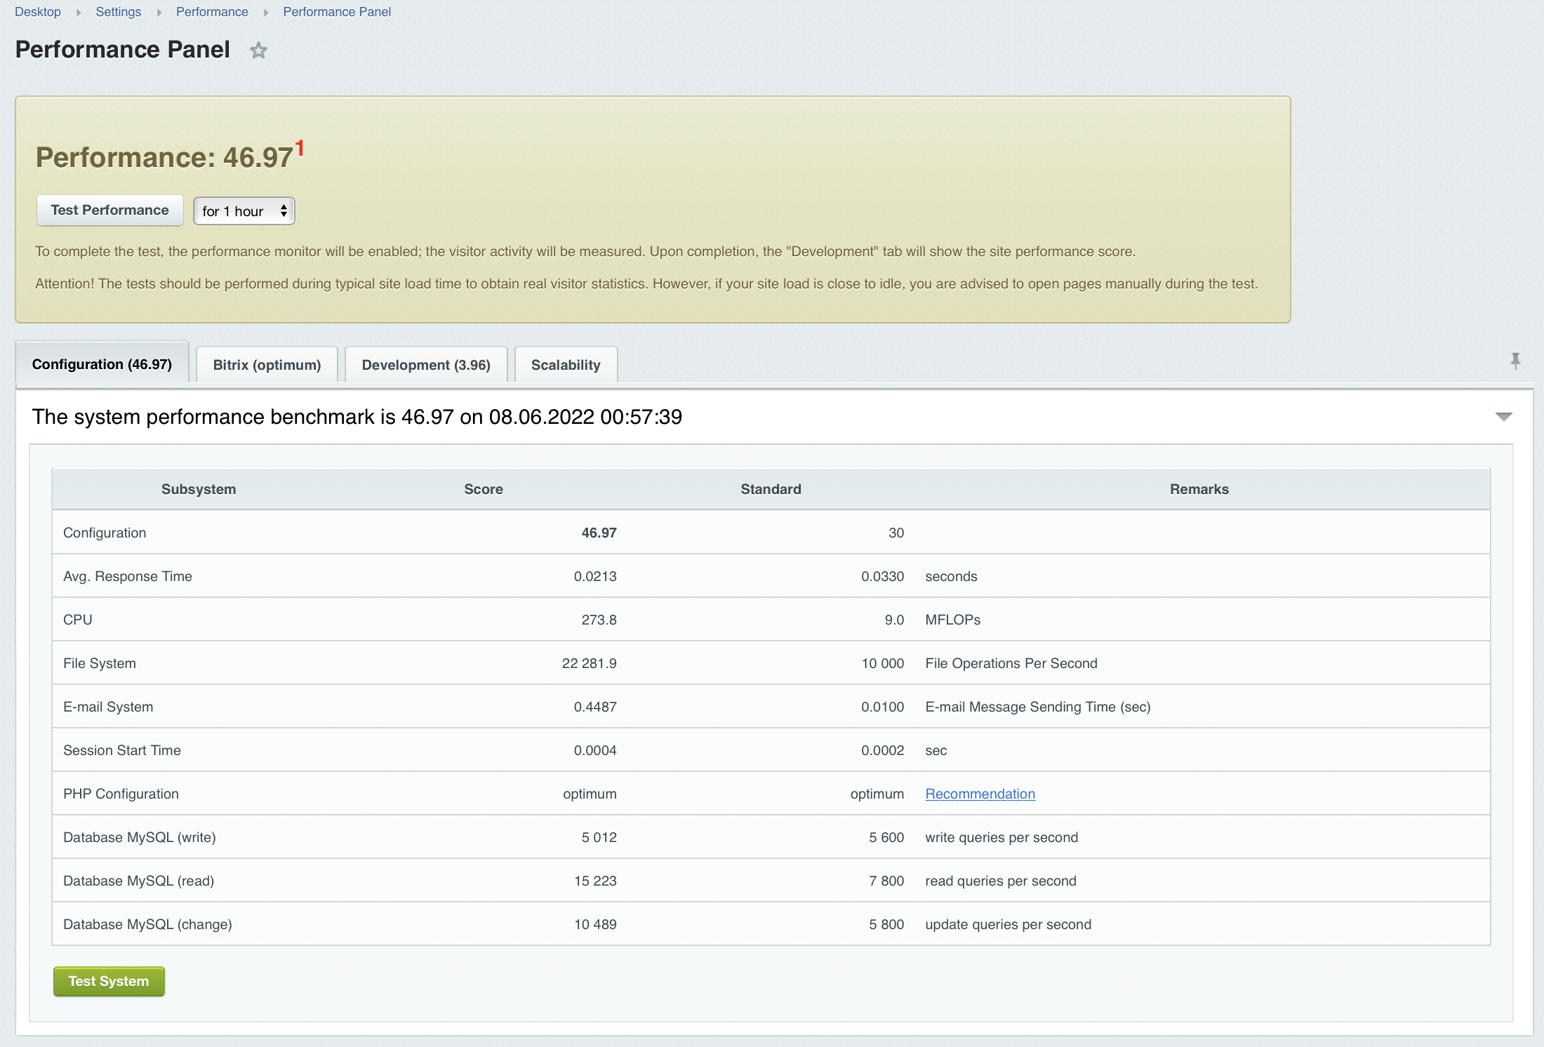Click the green Test System button
1544x1047 pixels.
[109, 981]
